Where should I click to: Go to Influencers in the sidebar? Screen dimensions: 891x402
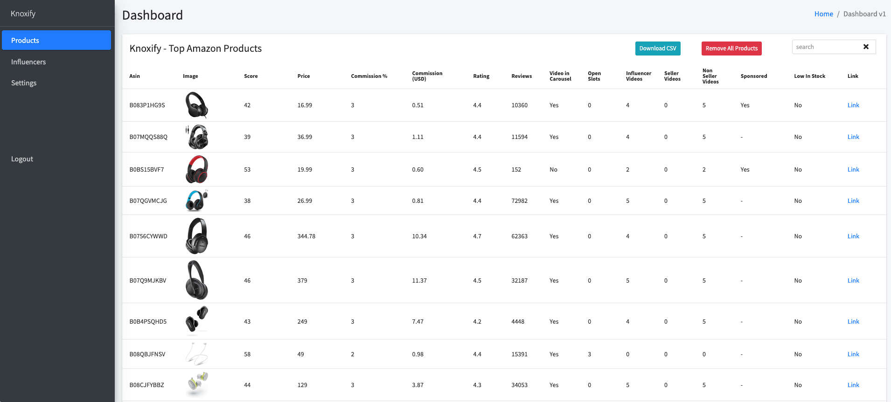[x=56, y=62]
